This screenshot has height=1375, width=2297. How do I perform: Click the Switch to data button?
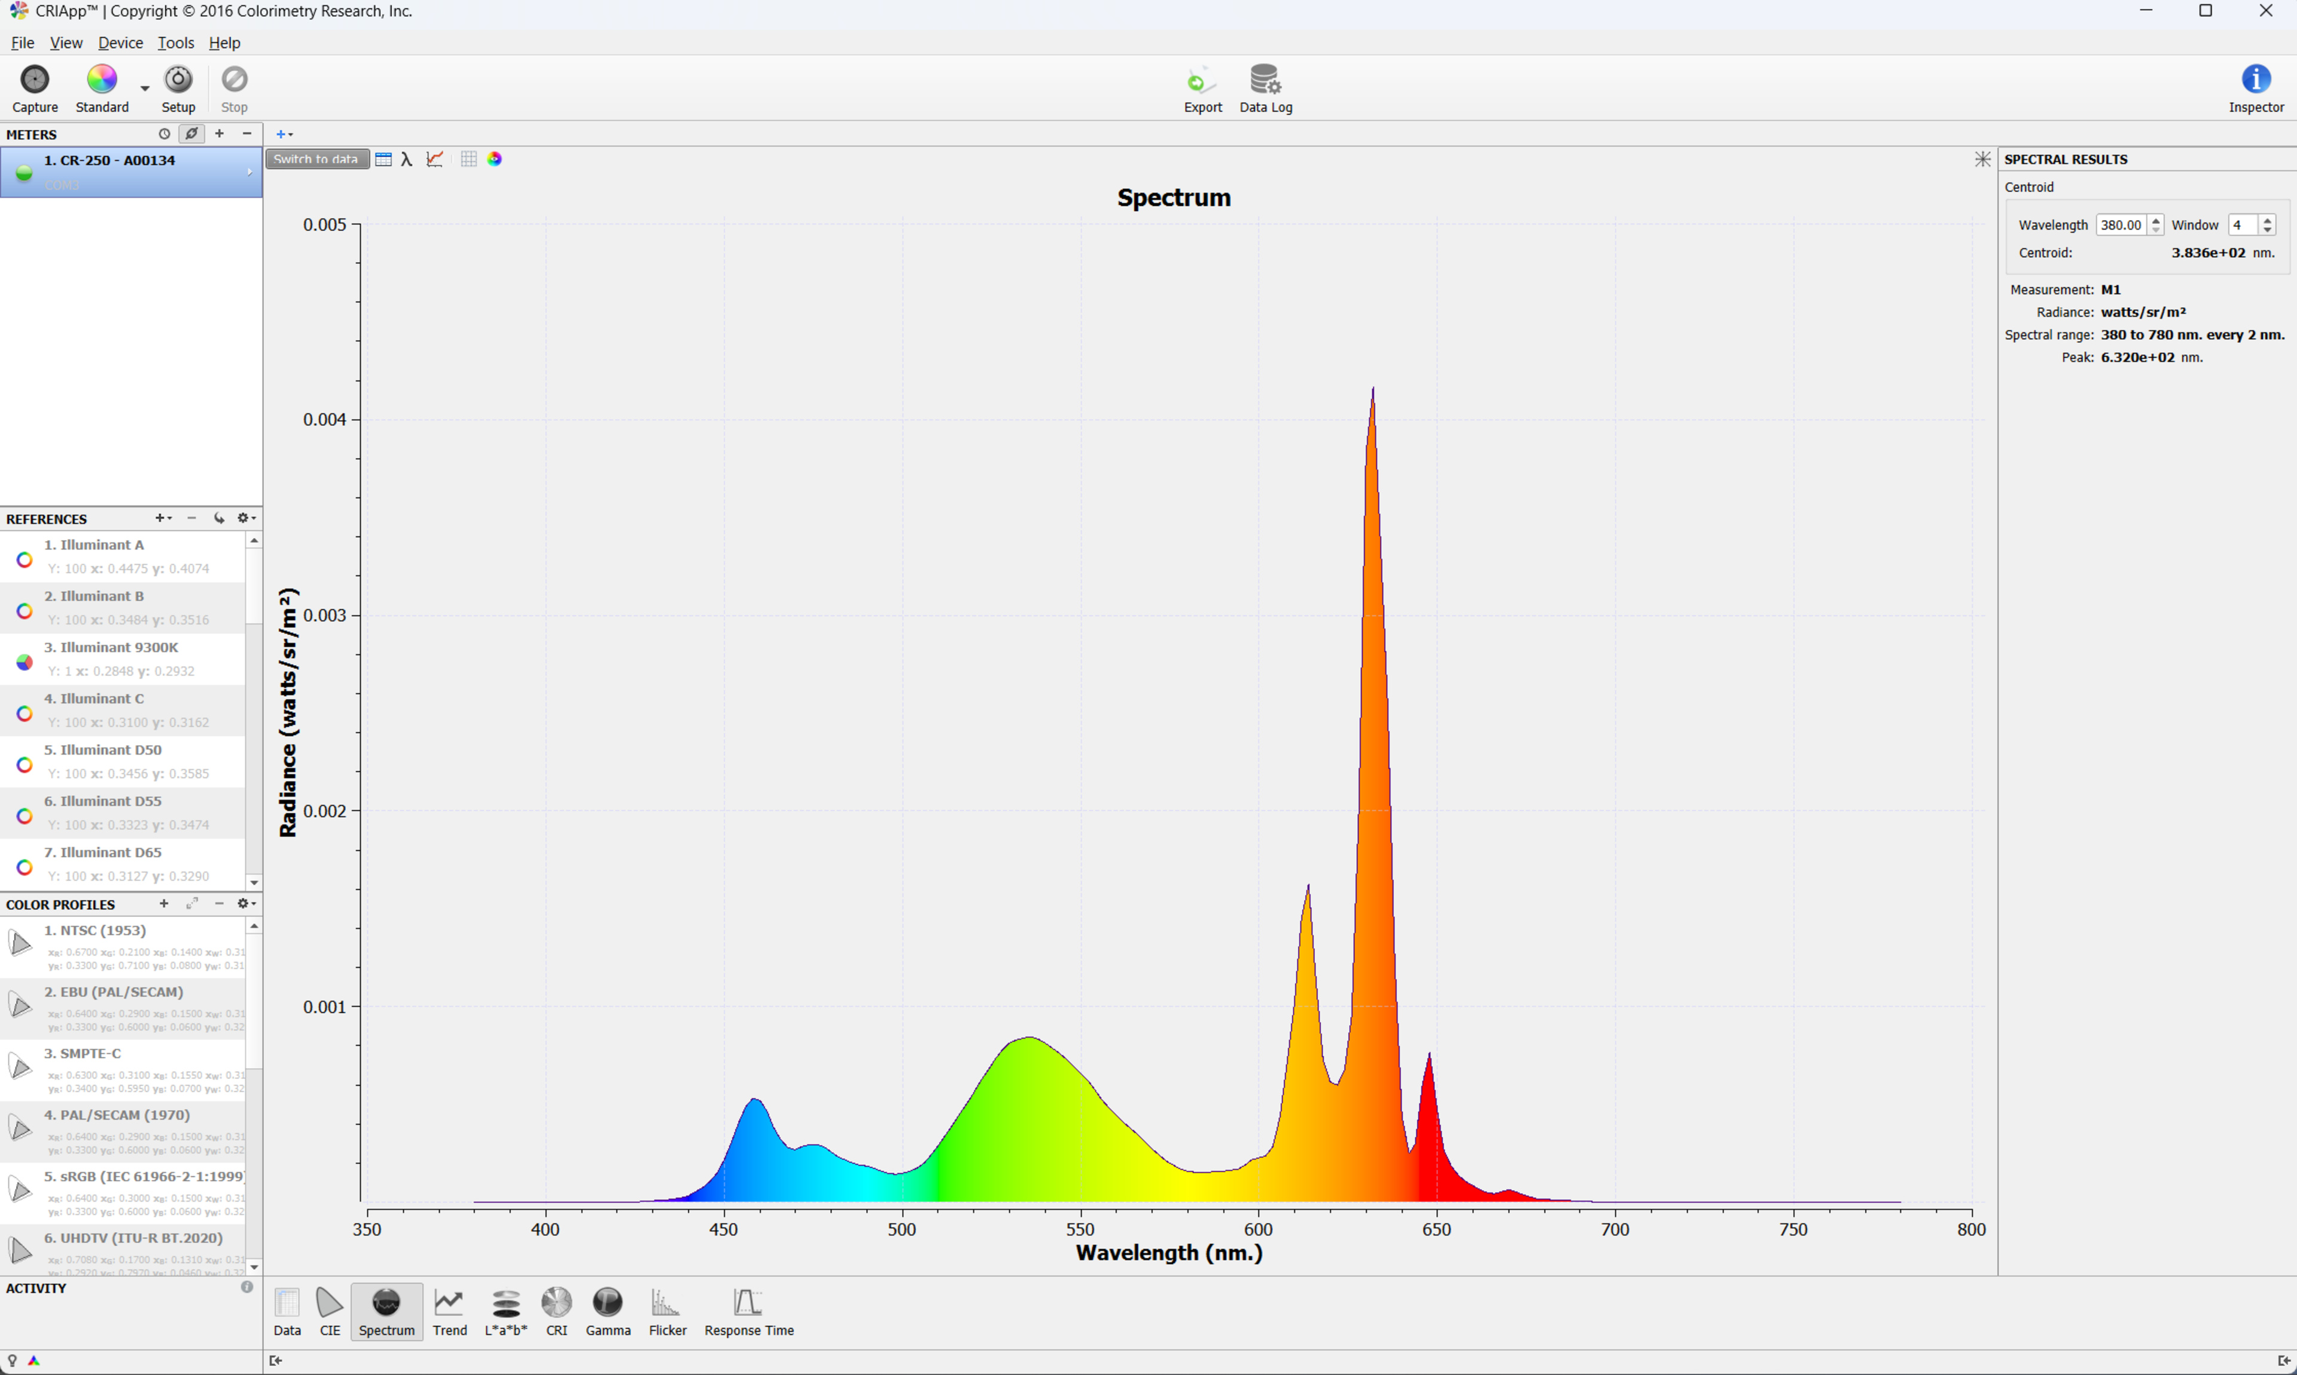click(x=316, y=159)
